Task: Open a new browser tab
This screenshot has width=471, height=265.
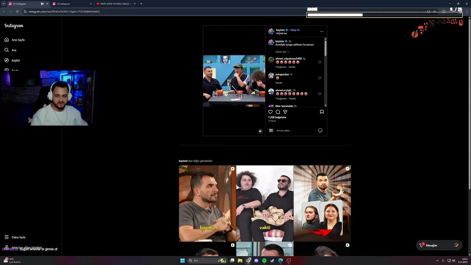Action: (141, 4)
